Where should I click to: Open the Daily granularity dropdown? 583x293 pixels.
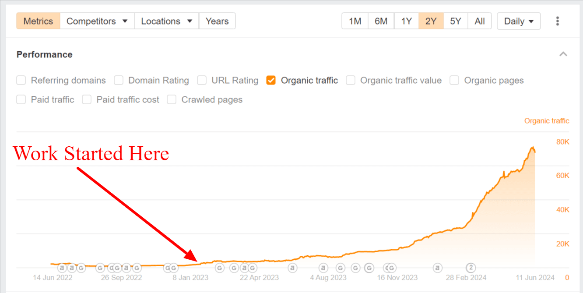518,21
